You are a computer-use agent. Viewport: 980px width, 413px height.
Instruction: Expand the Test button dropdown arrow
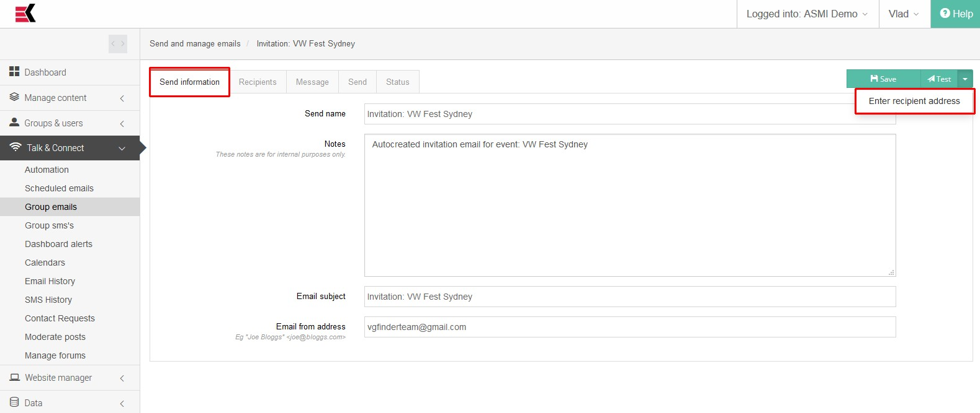965,79
